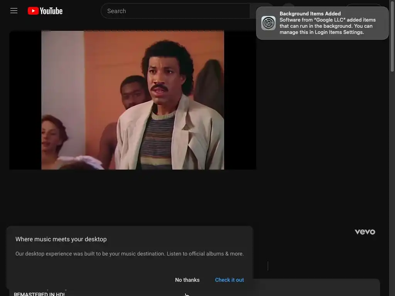Open the hamburger guide menu
This screenshot has height=296, width=395.
(14, 11)
